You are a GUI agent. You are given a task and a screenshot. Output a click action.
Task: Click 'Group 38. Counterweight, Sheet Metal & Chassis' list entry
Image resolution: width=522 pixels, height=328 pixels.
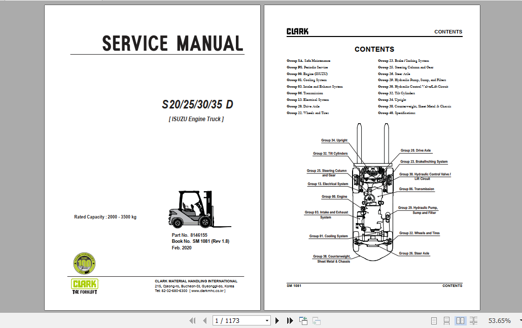tap(414, 106)
